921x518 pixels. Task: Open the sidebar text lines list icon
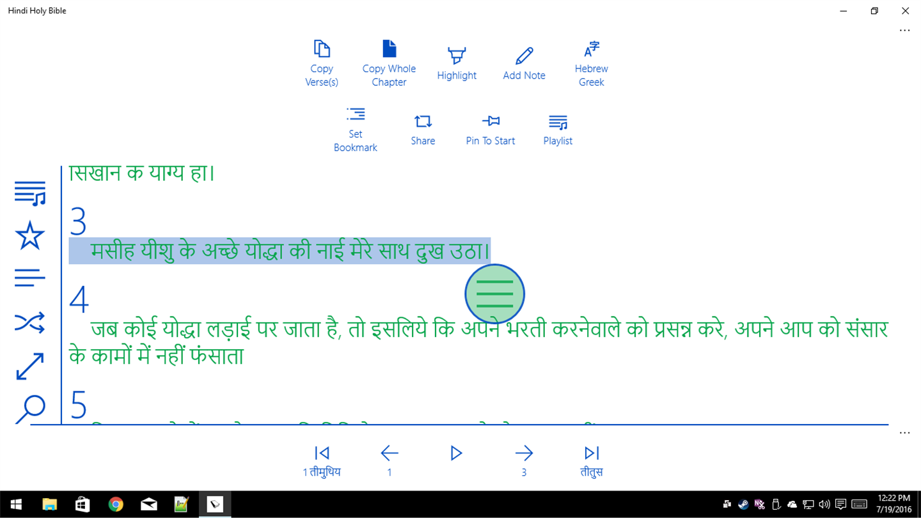(30, 278)
